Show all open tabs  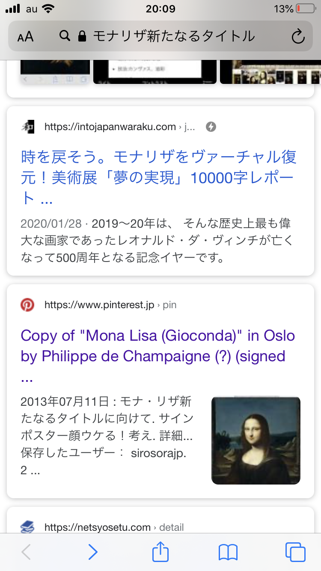pyautogui.click(x=295, y=552)
